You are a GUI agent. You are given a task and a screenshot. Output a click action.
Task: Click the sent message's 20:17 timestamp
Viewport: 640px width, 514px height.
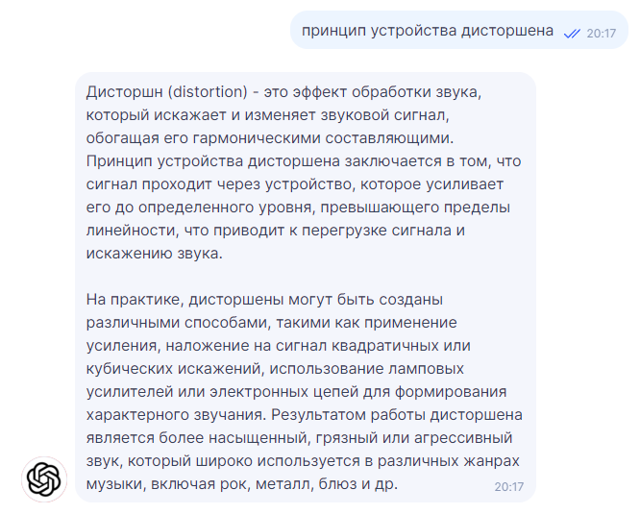coord(602,34)
